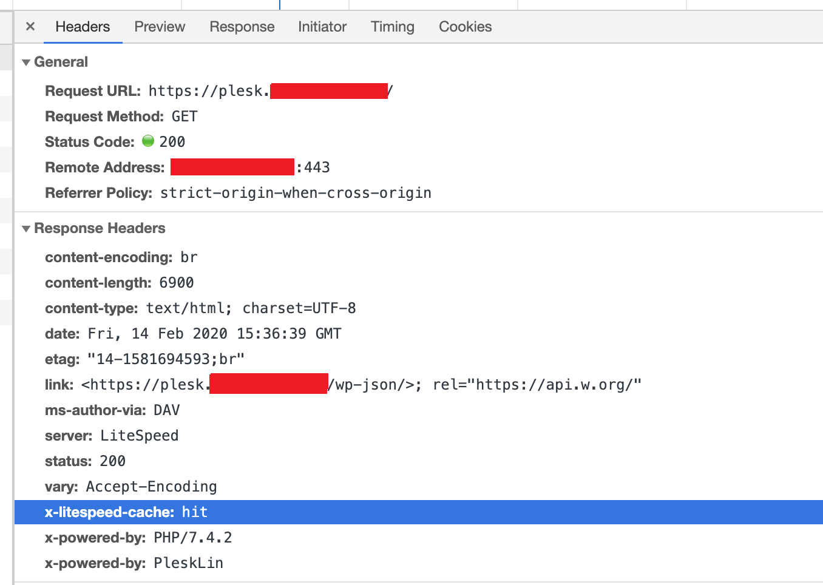The height and width of the screenshot is (585, 823).
Task: Click the Remote Address port value
Action: (x=313, y=167)
